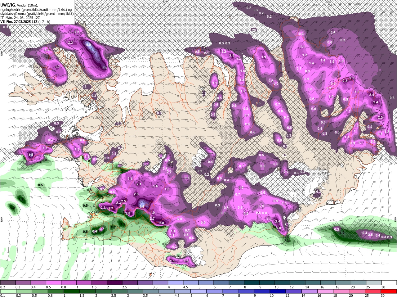Select the darkest navy blue swatch in rain legend
The height and width of the screenshot is (298, 397).
pos(277,291)
